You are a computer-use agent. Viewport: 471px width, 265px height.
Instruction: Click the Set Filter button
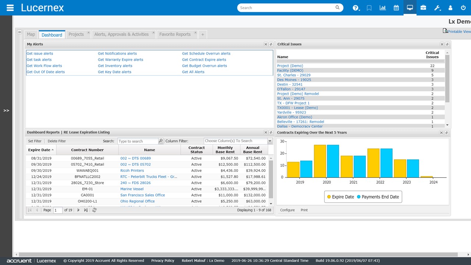click(35, 141)
